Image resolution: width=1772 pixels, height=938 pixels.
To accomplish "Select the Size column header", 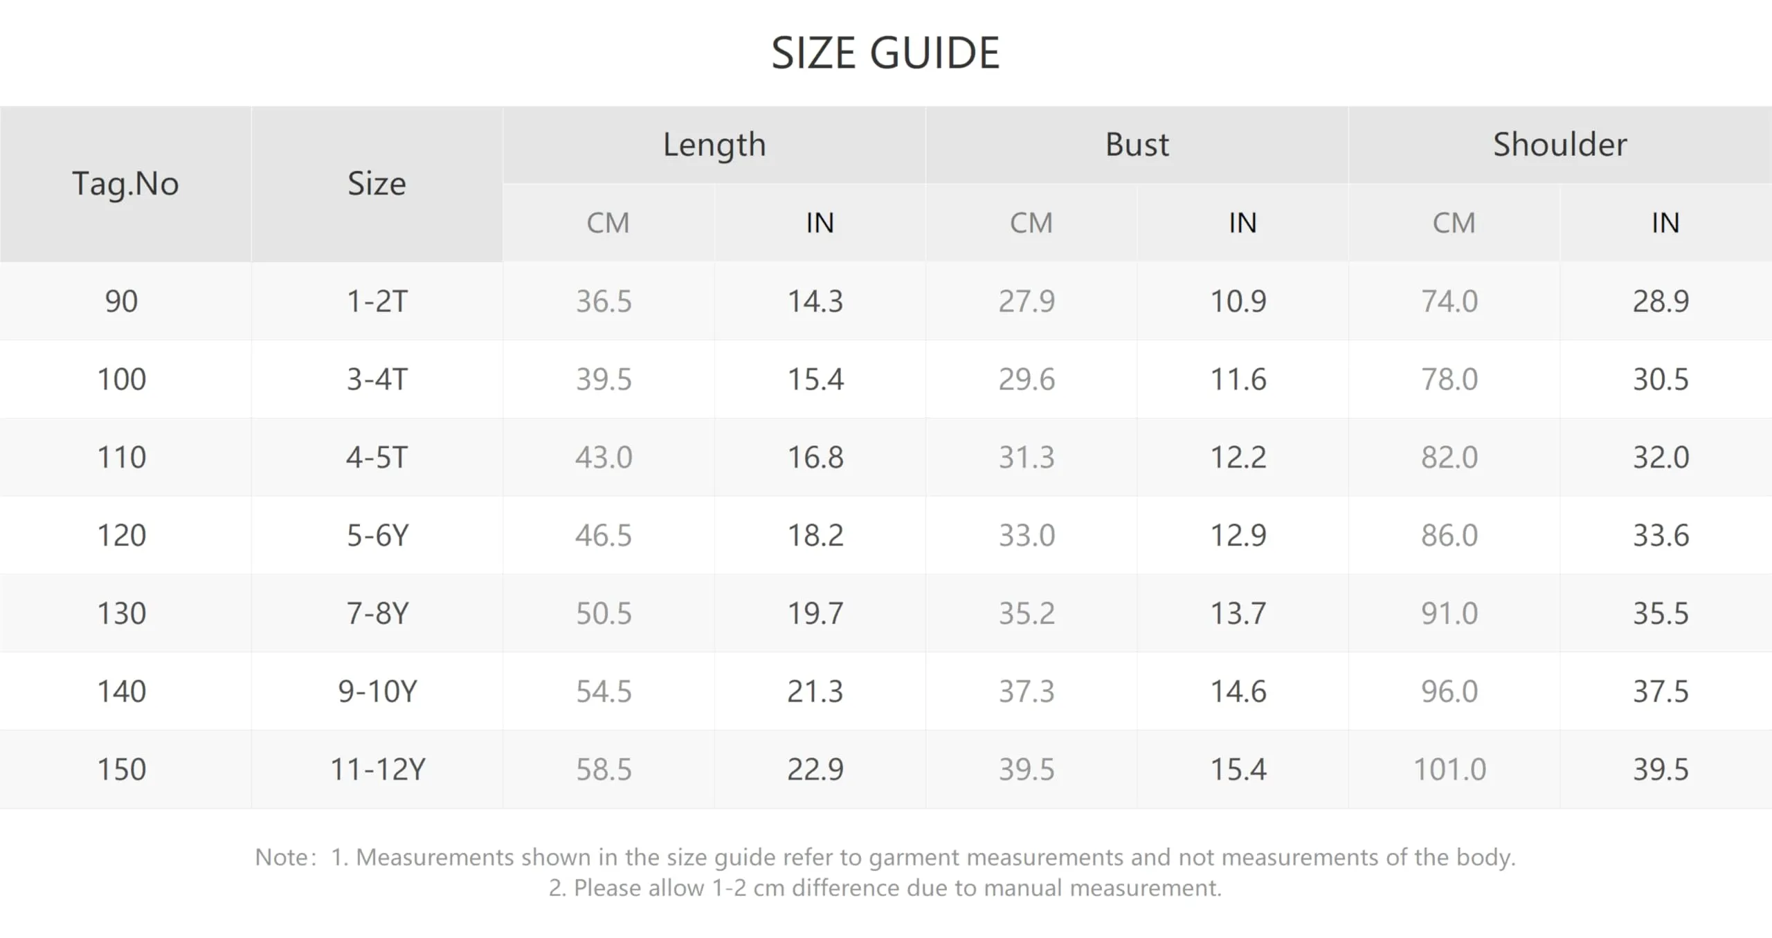I will (x=377, y=184).
